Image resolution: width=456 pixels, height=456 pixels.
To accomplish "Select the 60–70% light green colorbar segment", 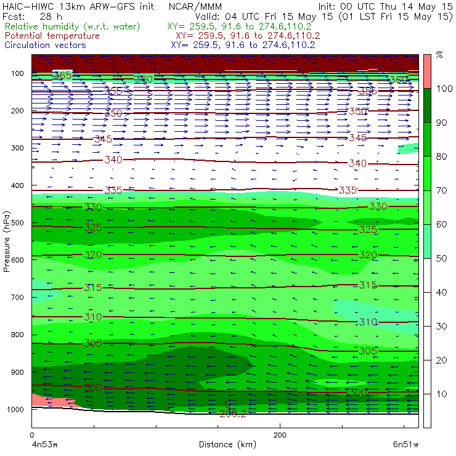I will [x=427, y=207].
